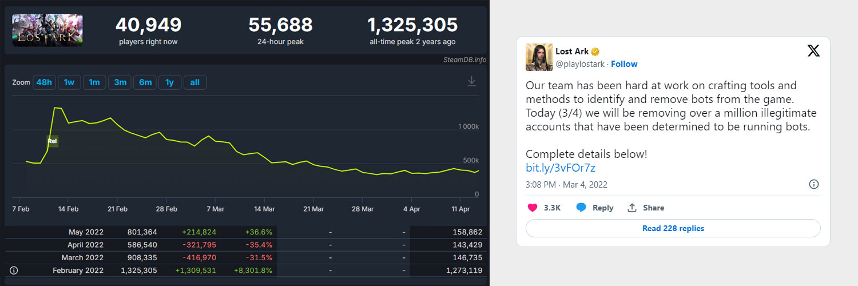Click the 1,273,119 value in February row

tap(463, 270)
